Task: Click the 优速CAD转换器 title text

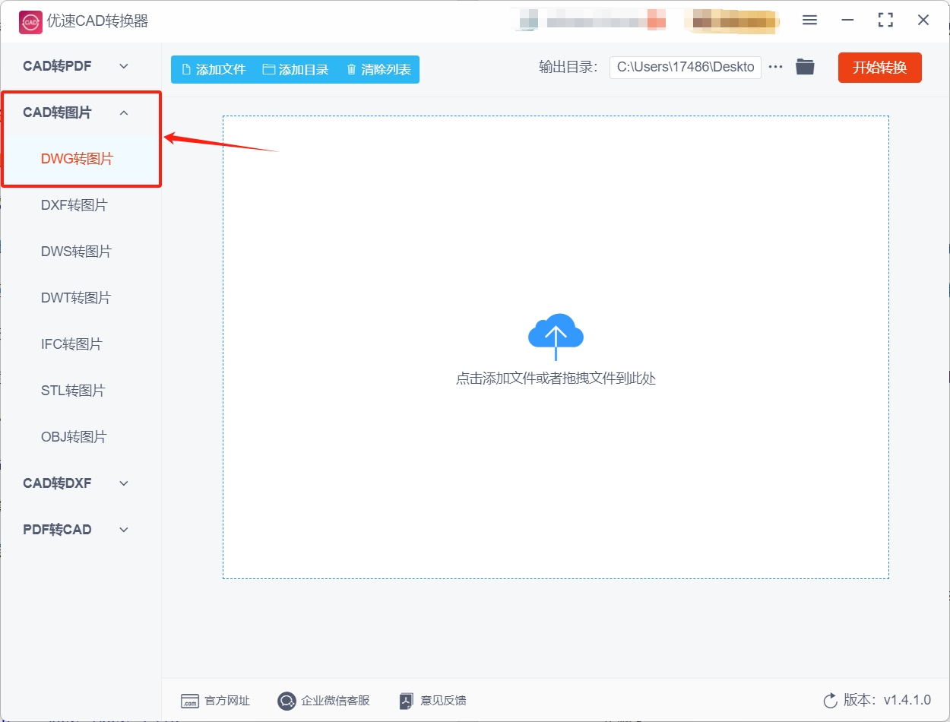Action: [x=97, y=21]
